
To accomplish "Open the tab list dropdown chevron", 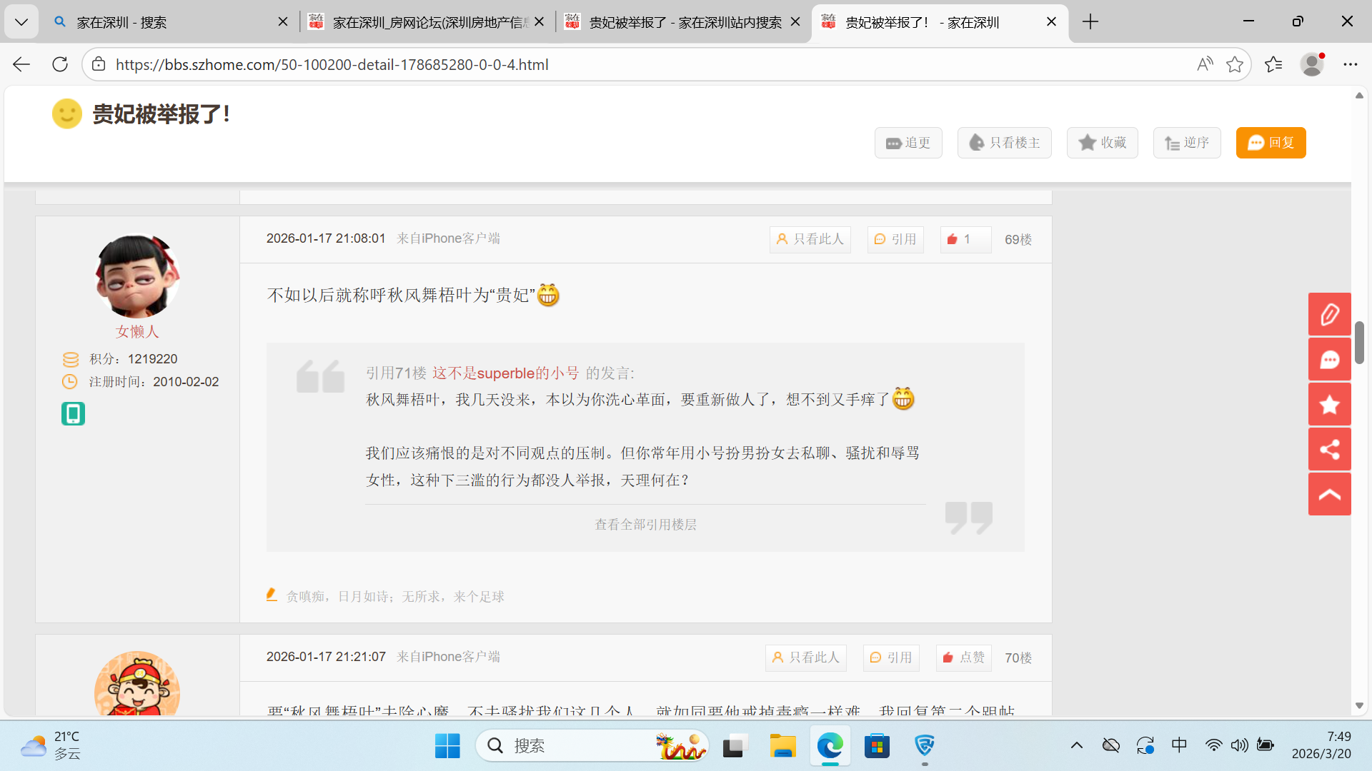I will pos(21,22).
